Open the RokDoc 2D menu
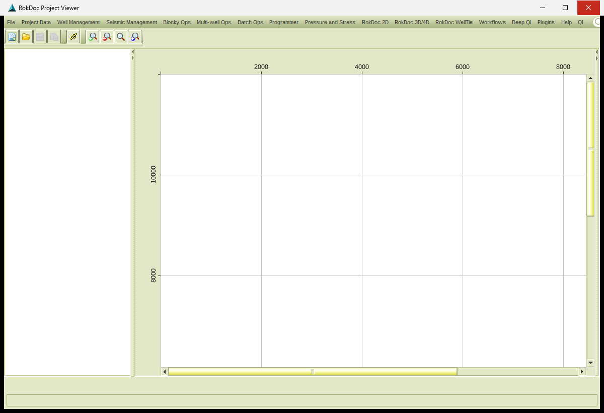The height and width of the screenshot is (413, 604). pos(375,22)
